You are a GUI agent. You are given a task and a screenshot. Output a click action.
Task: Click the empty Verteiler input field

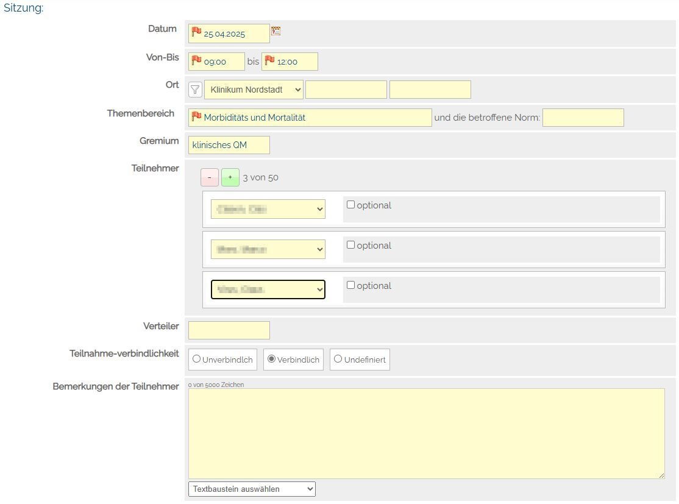pyautogui.click(x=229, y=330)
